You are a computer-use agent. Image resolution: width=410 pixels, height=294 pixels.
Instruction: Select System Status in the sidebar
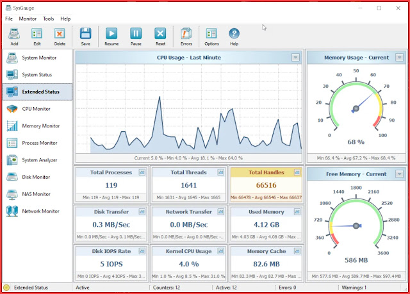click(37, 75)
